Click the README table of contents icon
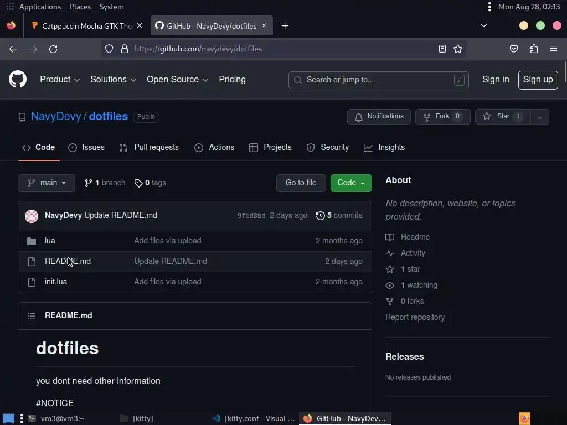The image size is (567, 425). click(32, 316)
